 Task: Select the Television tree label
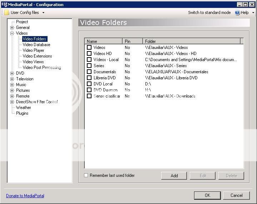25,79
